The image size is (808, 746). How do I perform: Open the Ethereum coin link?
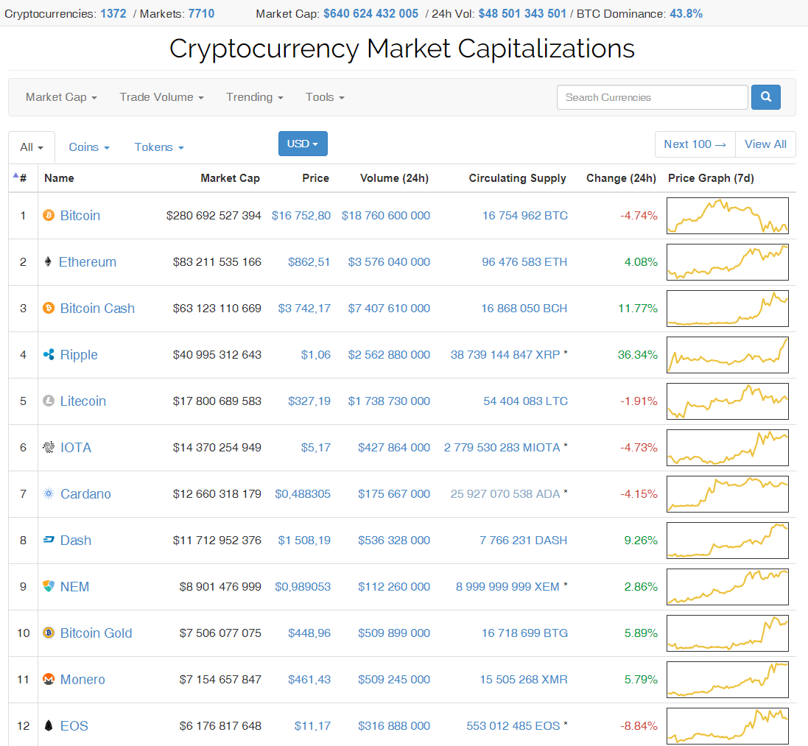coord(88,261)
